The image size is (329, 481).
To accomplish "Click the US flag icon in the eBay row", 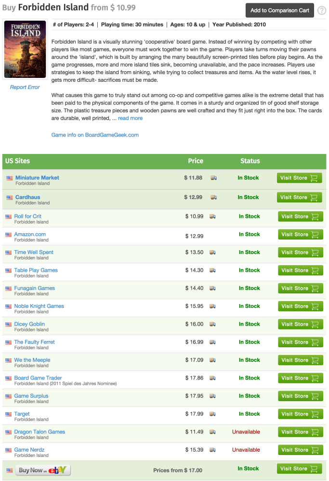I will click(x=10, y=470).
